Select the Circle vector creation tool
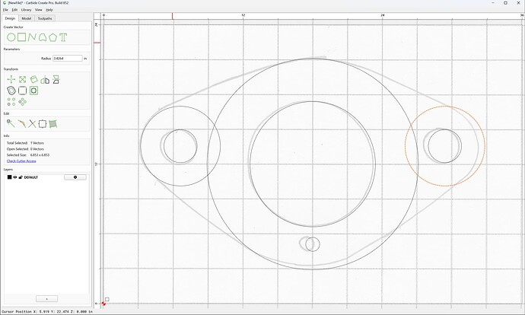This screenshot has width=525, height=315. 11,37
